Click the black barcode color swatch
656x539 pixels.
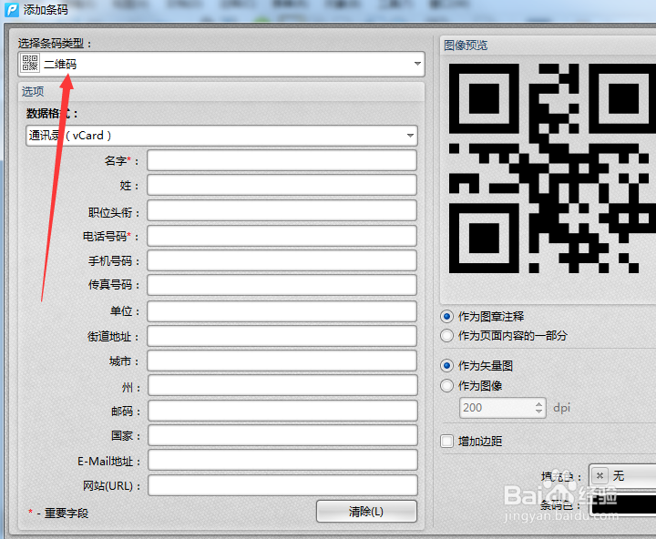[623, 504]
